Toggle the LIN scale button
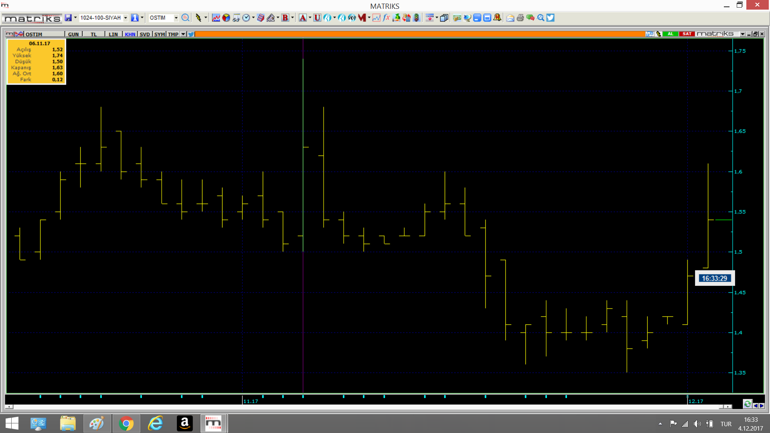770x433 pixels. click(x=113, y=34)
